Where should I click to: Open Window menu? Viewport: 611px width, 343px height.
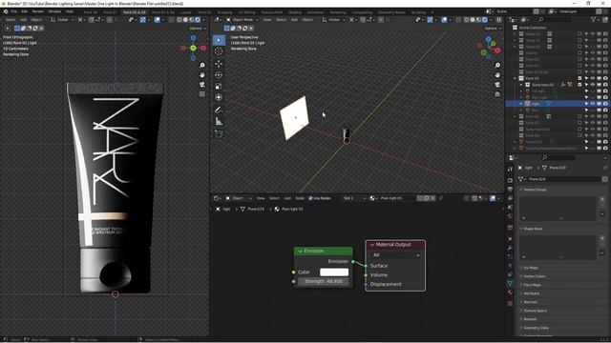click(54, 11)
